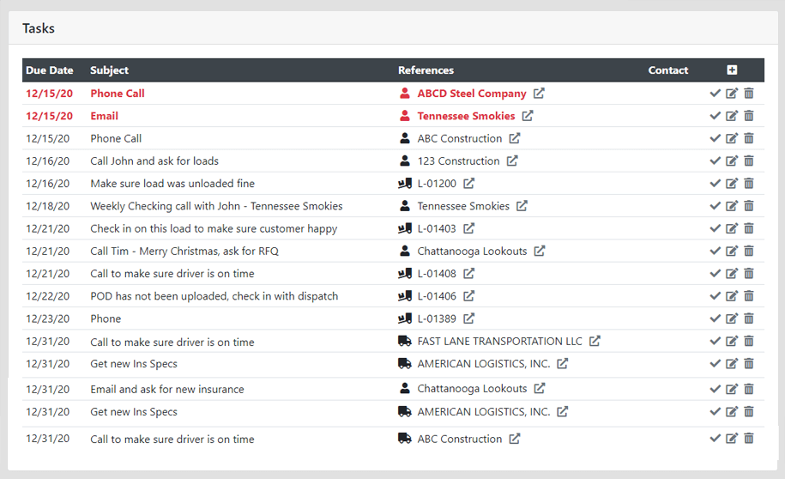Viewport: 785px width, 479px height.
Task: Edit the ABCD Steel Company phone call task
Action: [732, 94]
